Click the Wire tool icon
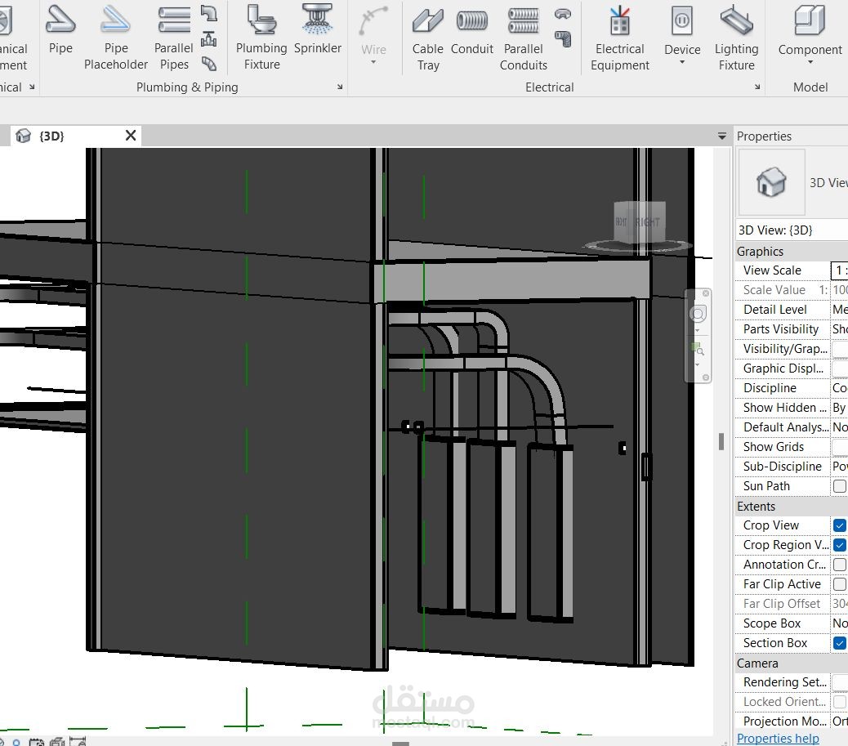 (x=373, y=21)
